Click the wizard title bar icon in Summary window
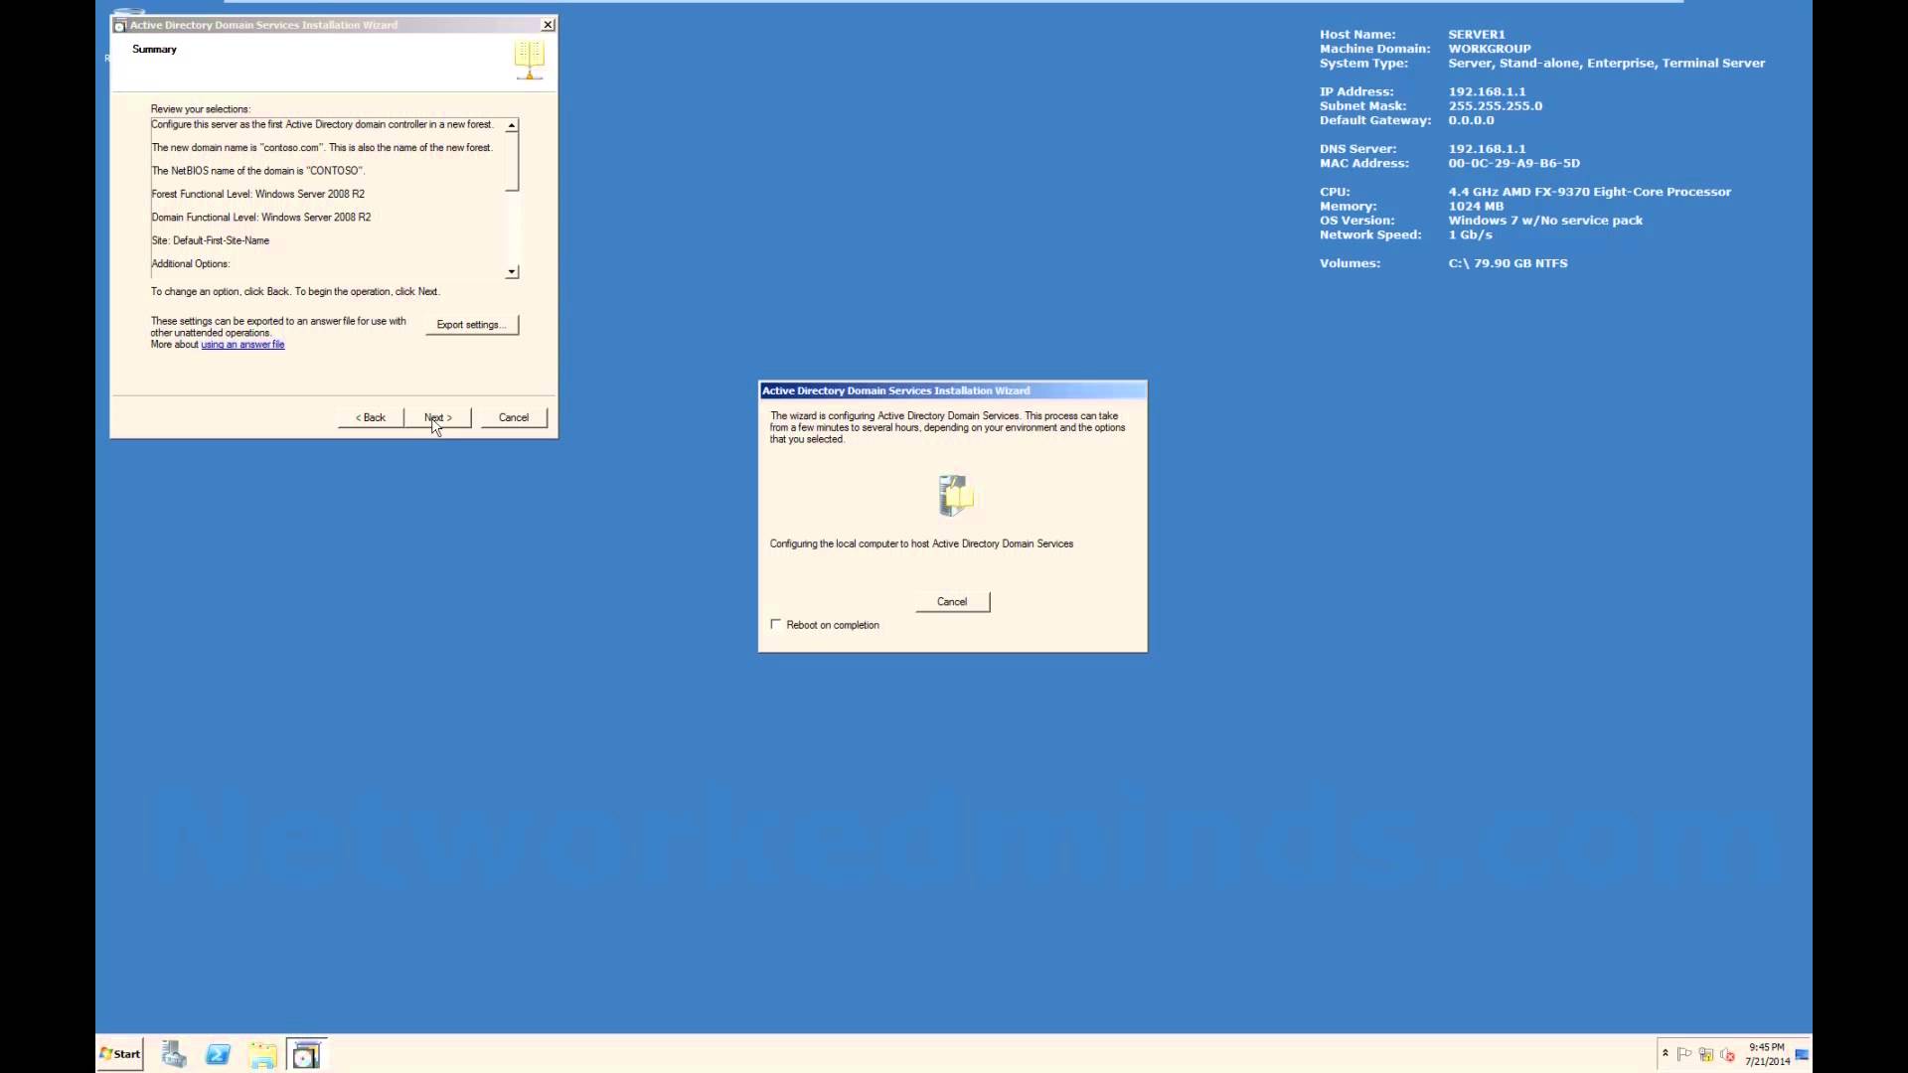Viewport: 1908px width, 1073px height. point(120,26)
